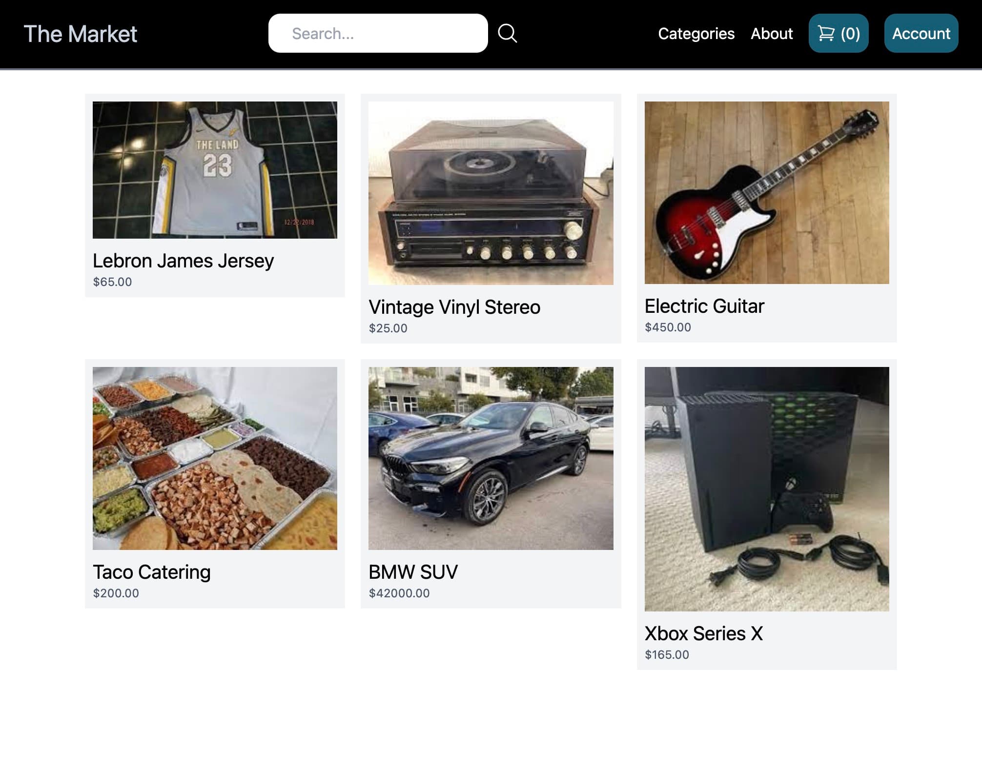Open the About page
982x772 pixels.
[771, 34]
